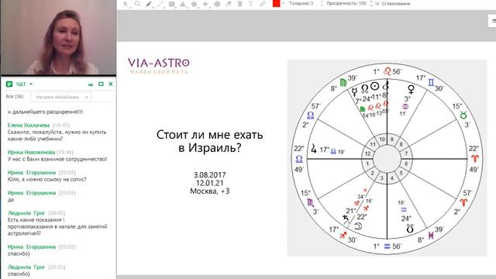Click the icon right of the text tool
The width and height of the screenshot is (496, 279).
point(262,4)
